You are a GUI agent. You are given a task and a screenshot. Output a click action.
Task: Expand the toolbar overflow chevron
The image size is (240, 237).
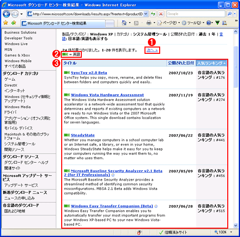[x=236, y=21]
